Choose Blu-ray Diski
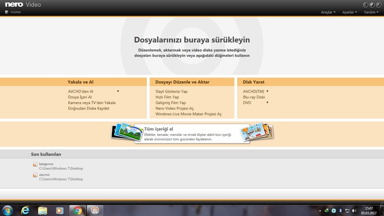384x216 pixels. point(254,97)
